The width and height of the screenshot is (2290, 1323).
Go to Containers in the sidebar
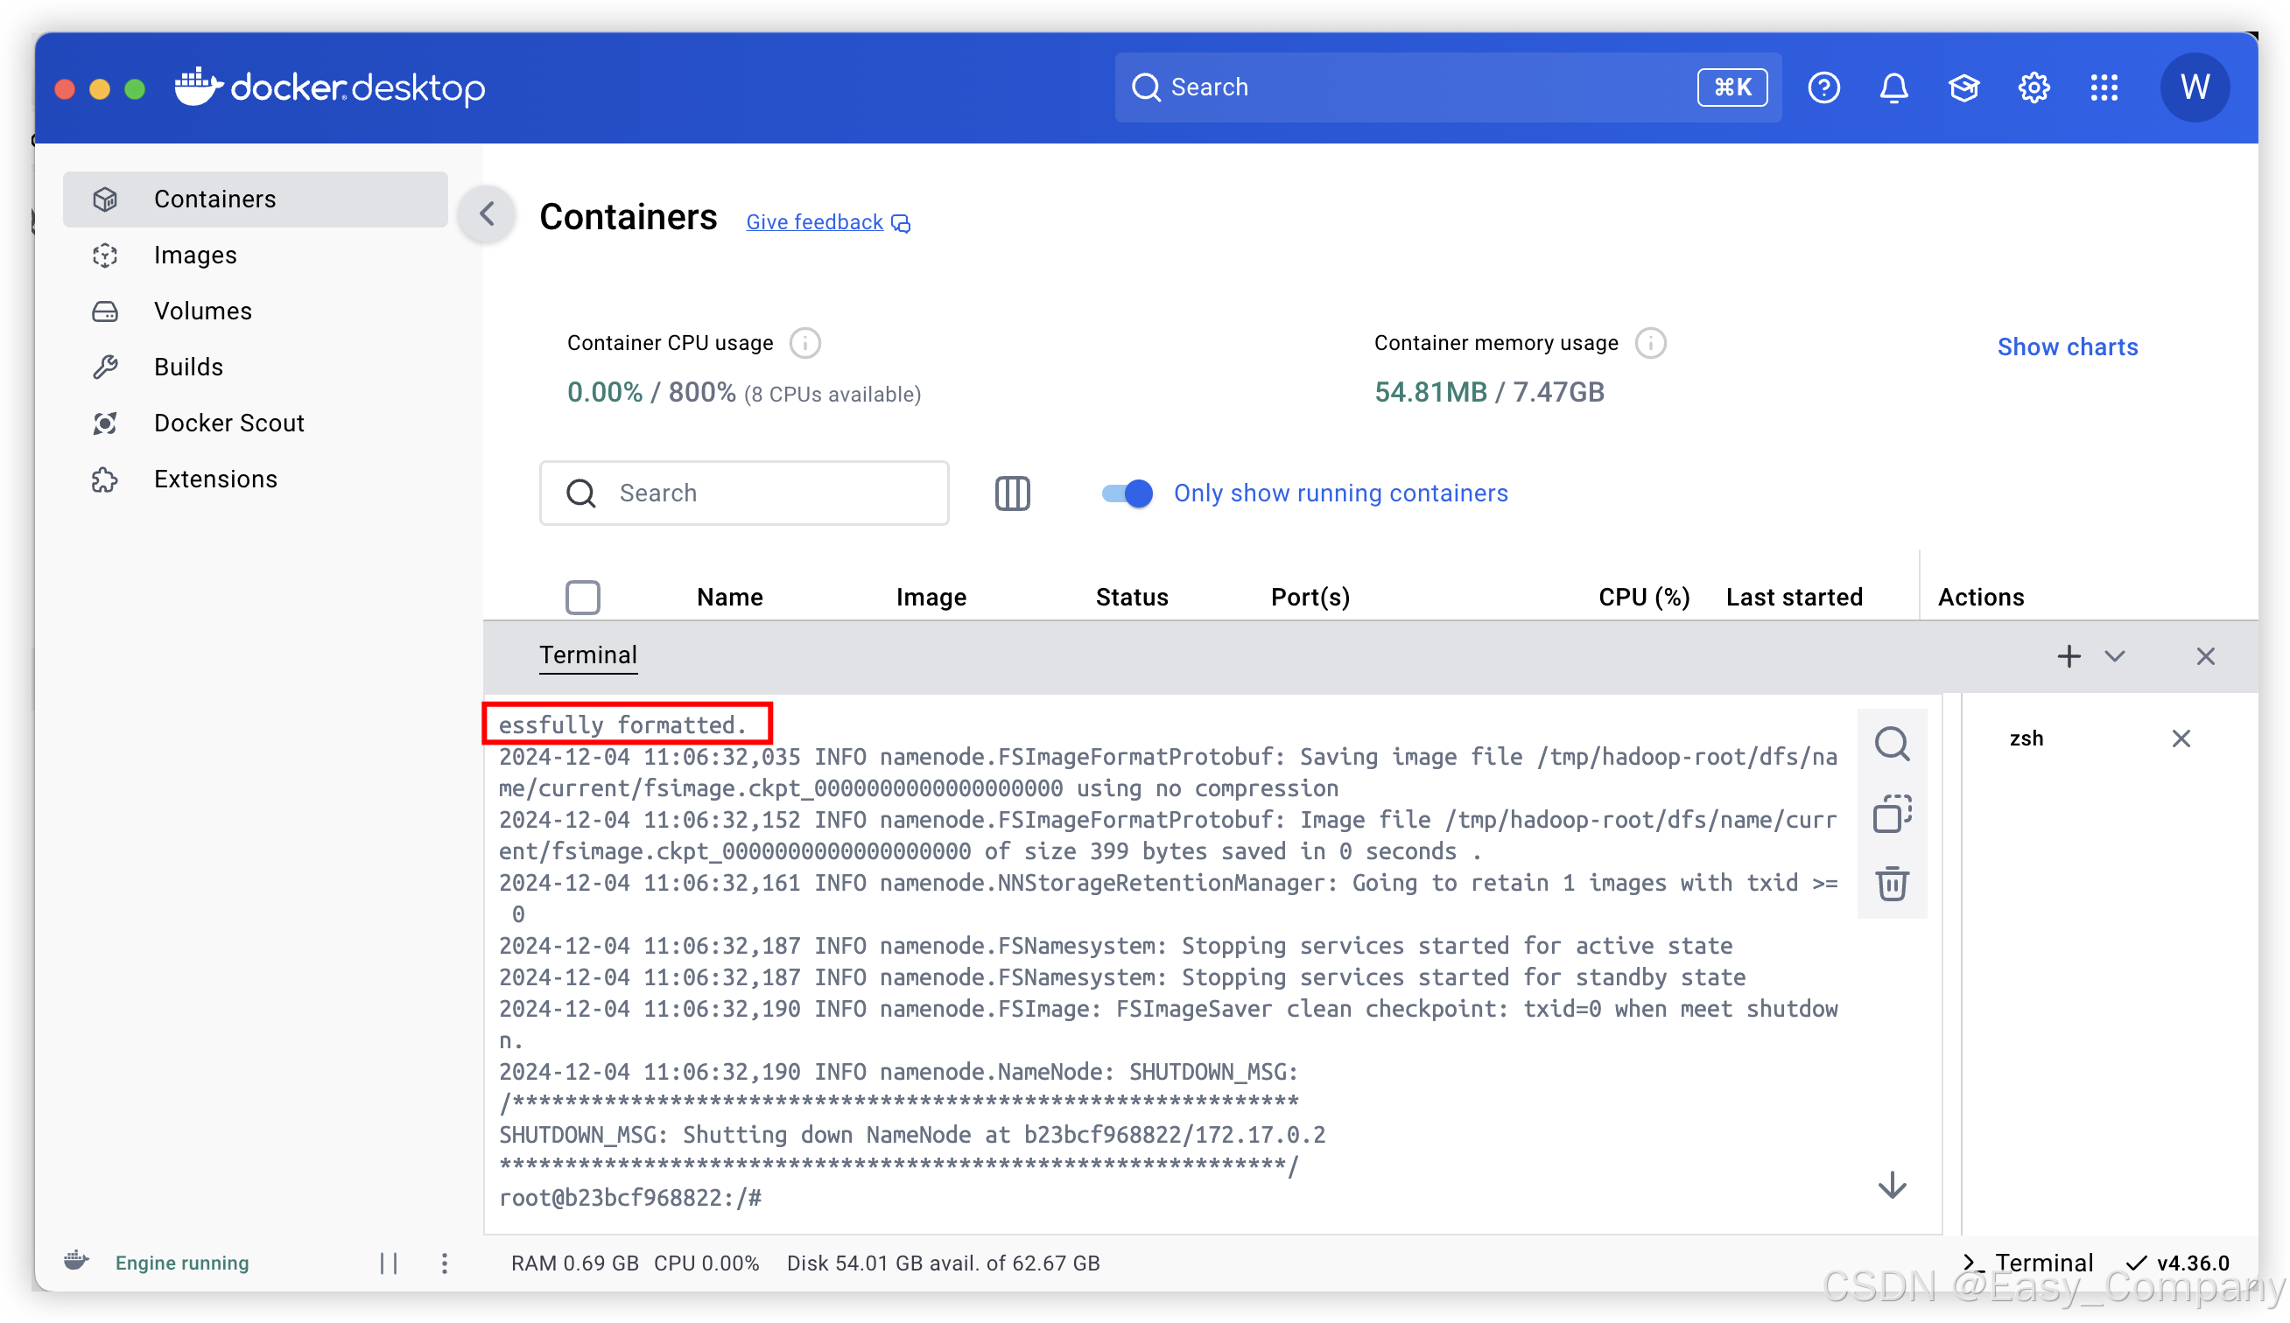pyautogui.click(x=256, y=199)
